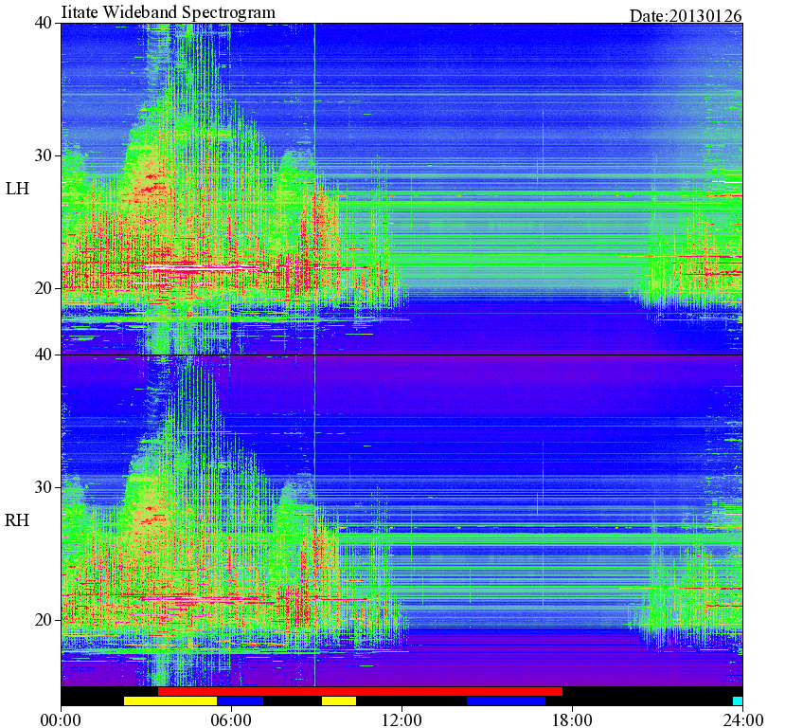This screenshot has height=728, width=803.
Task: Click the 18:00 time axis label
Action: coord(572,719)
